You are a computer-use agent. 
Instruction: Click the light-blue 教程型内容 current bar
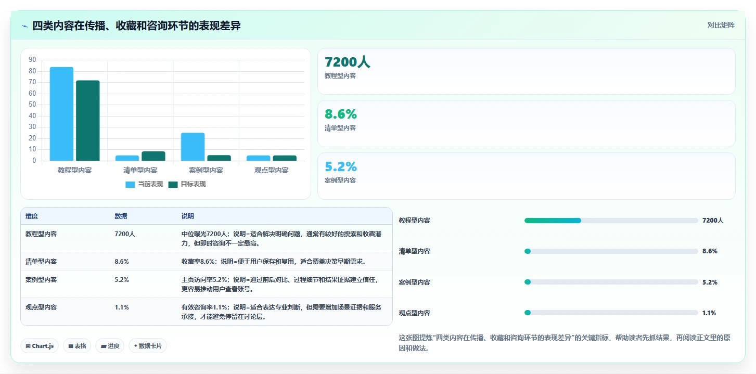tap(61, 114)
